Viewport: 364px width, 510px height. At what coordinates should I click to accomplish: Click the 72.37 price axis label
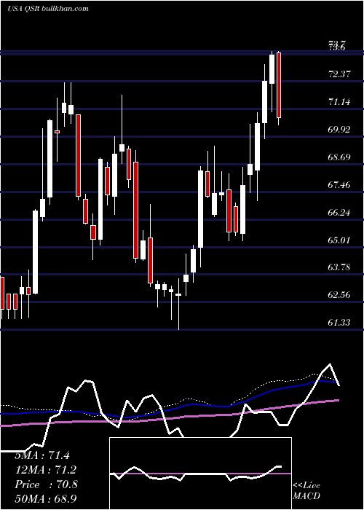[339, 74]
